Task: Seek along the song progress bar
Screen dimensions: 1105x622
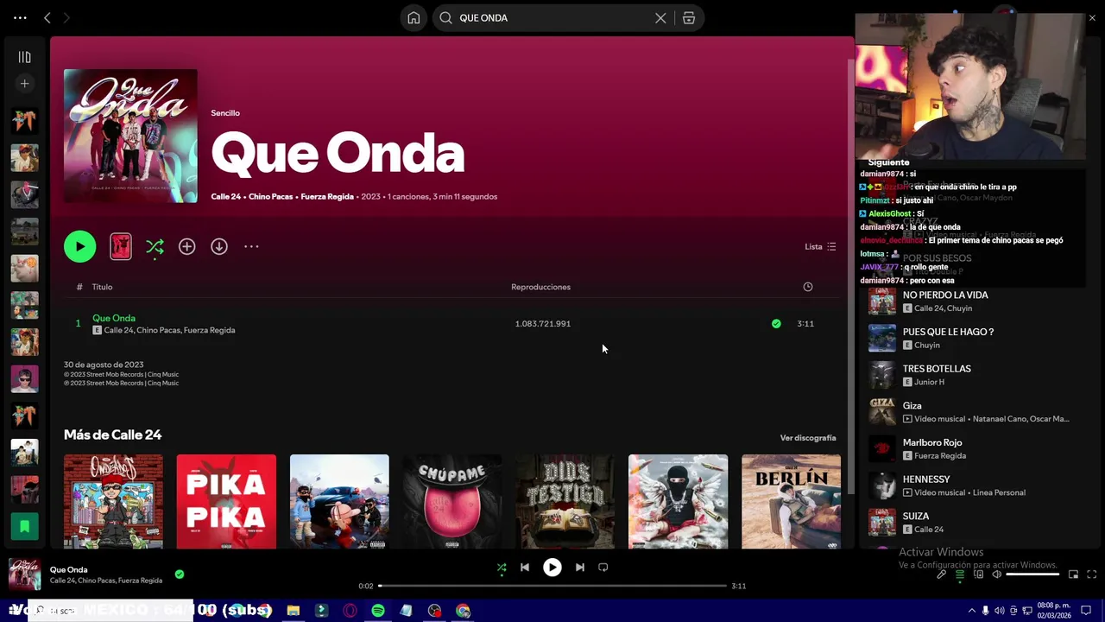Action: coord(552,586)
